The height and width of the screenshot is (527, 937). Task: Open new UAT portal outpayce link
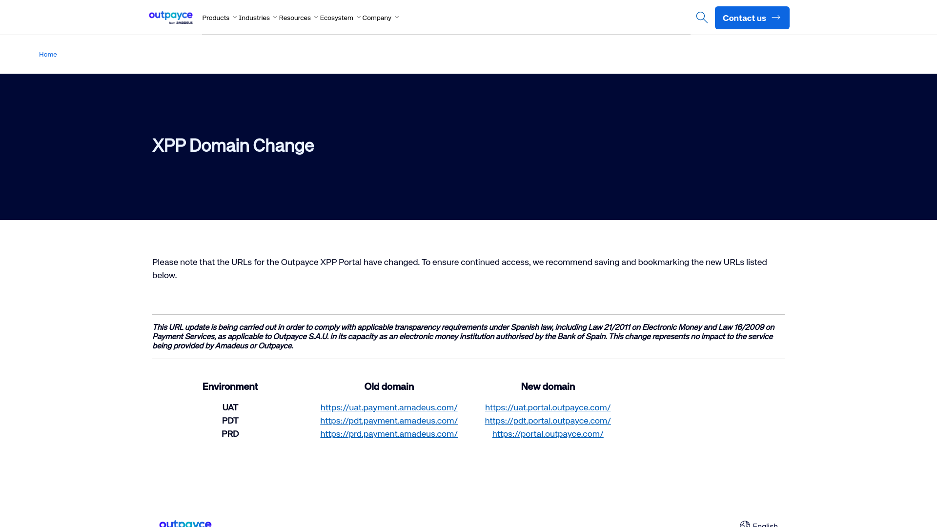(548, 407)
